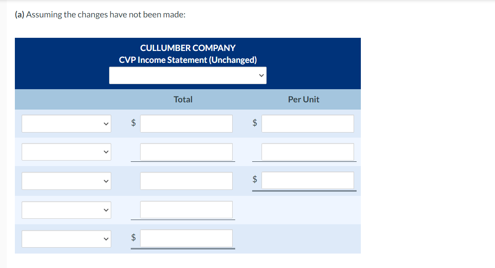Expand the last row account dropdown
Viewport: 495px width, 268px height.
pos(66,238)
